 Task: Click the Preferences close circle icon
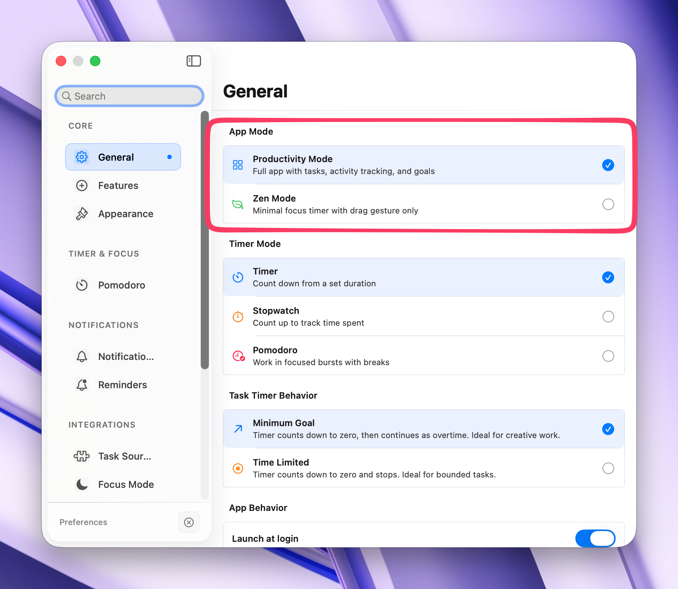(189, 522)
